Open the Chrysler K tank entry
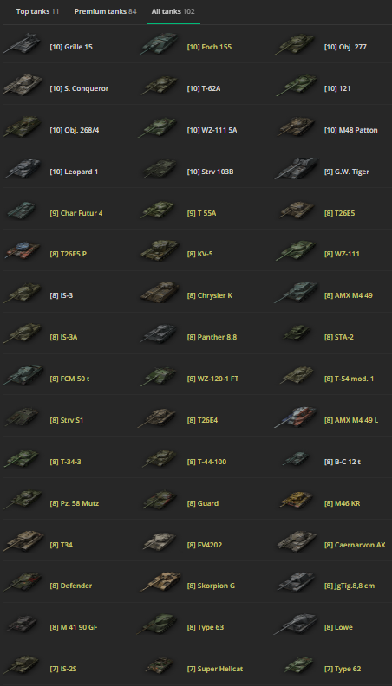Image resolution: width=392 pixels, height=686 pixels. pyautogui.click(x=210, y=295)
